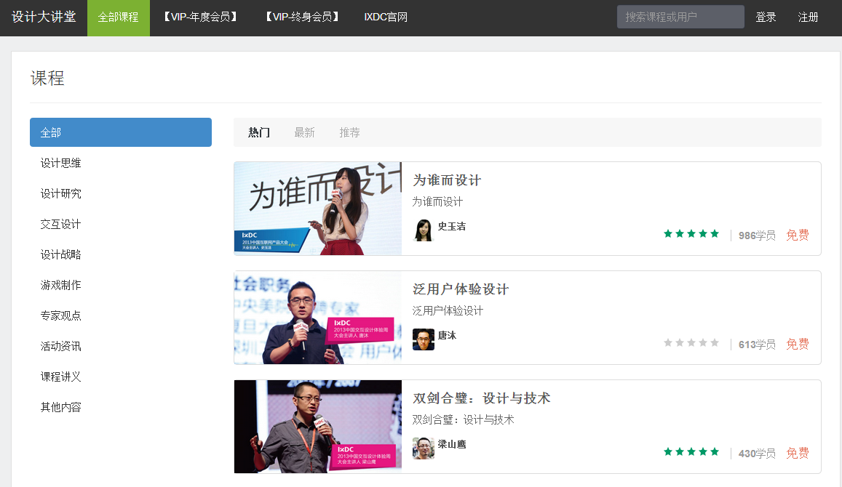Go to the VIP-终身会员 page
Screen dimensions: 842x487
pyautogui.click(x=302, y=17)
